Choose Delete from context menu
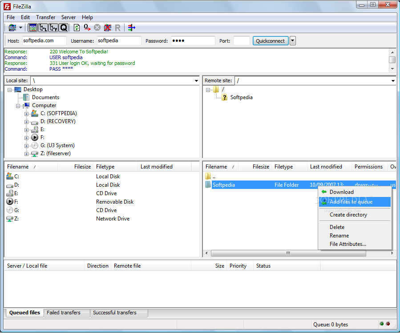 355,227
